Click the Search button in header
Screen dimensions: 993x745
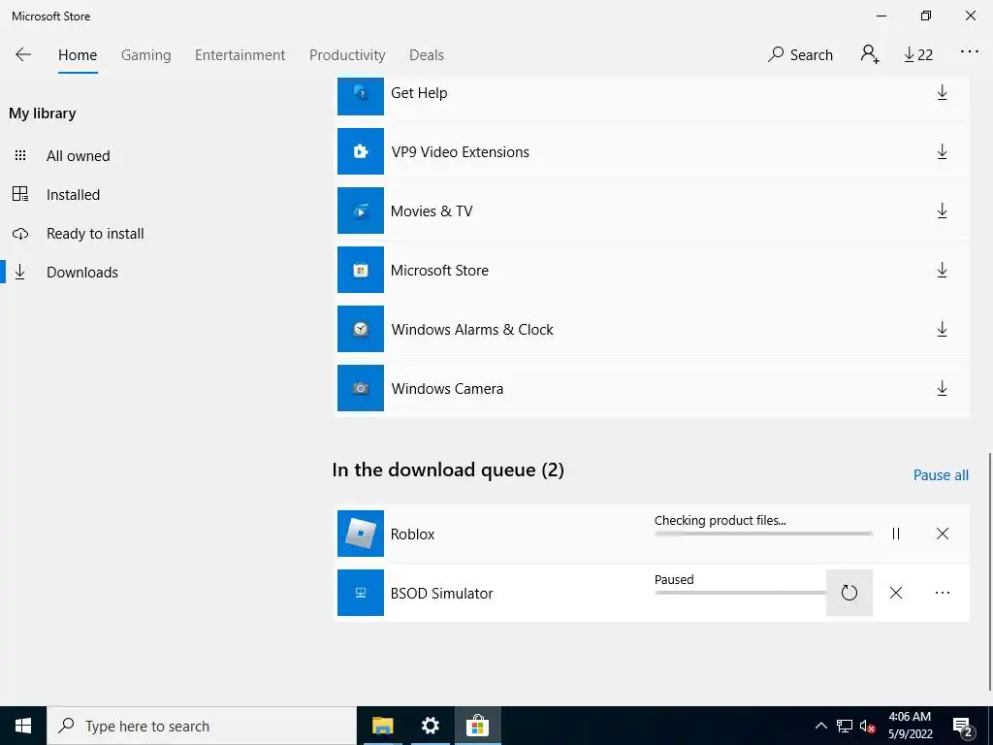[800, 55]
